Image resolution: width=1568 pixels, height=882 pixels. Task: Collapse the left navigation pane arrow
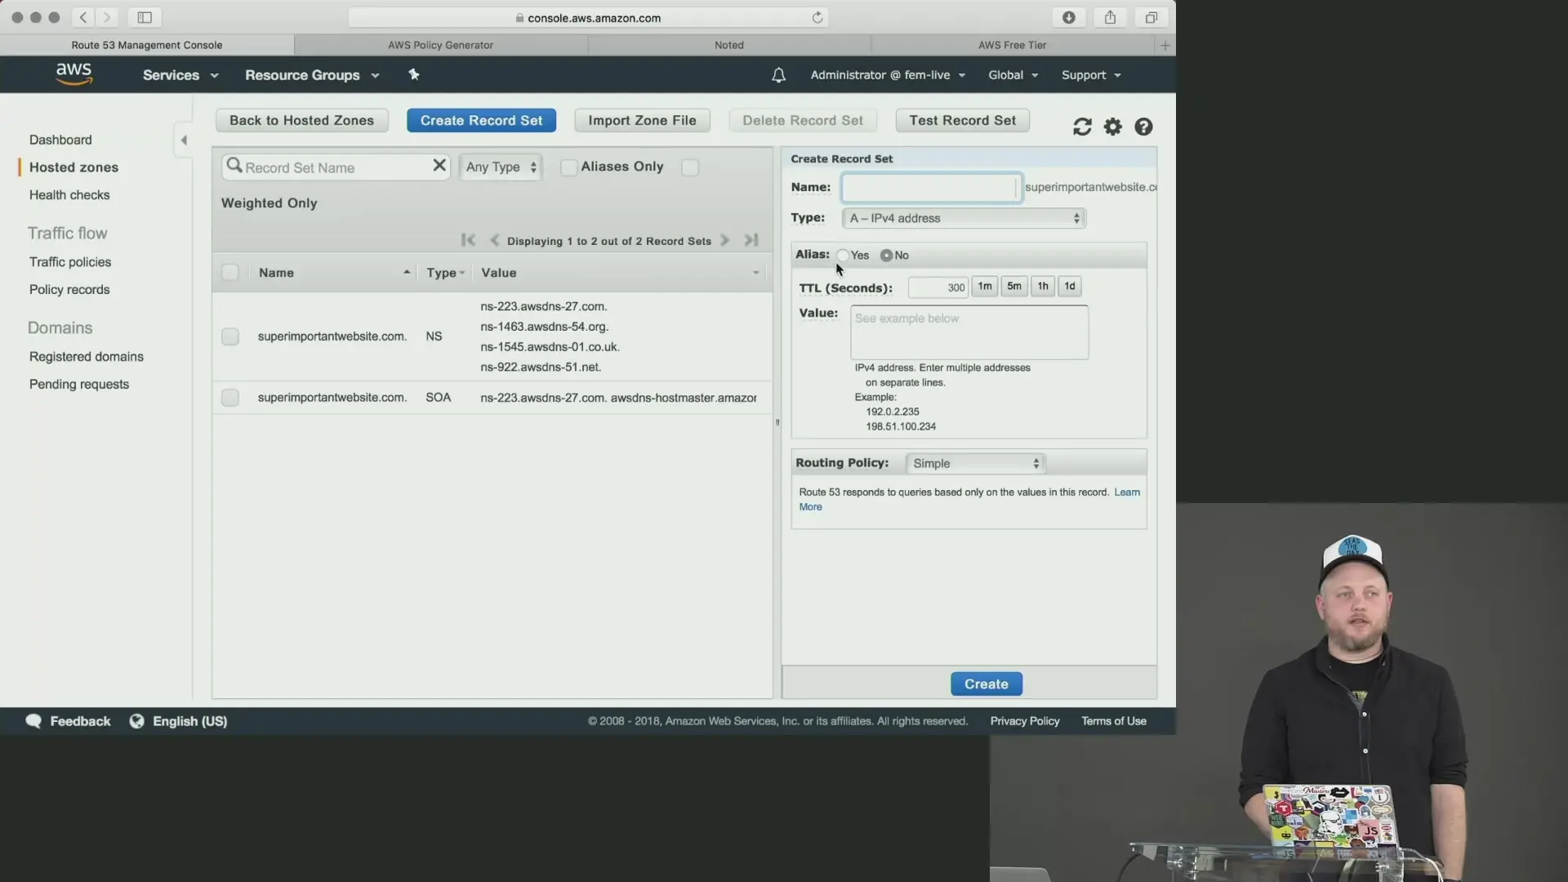pos(184,140)
